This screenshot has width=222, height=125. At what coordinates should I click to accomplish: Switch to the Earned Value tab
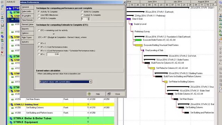tap(28, 25)
